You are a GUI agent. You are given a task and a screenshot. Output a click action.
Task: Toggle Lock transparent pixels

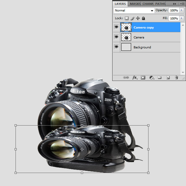(126, 18)
